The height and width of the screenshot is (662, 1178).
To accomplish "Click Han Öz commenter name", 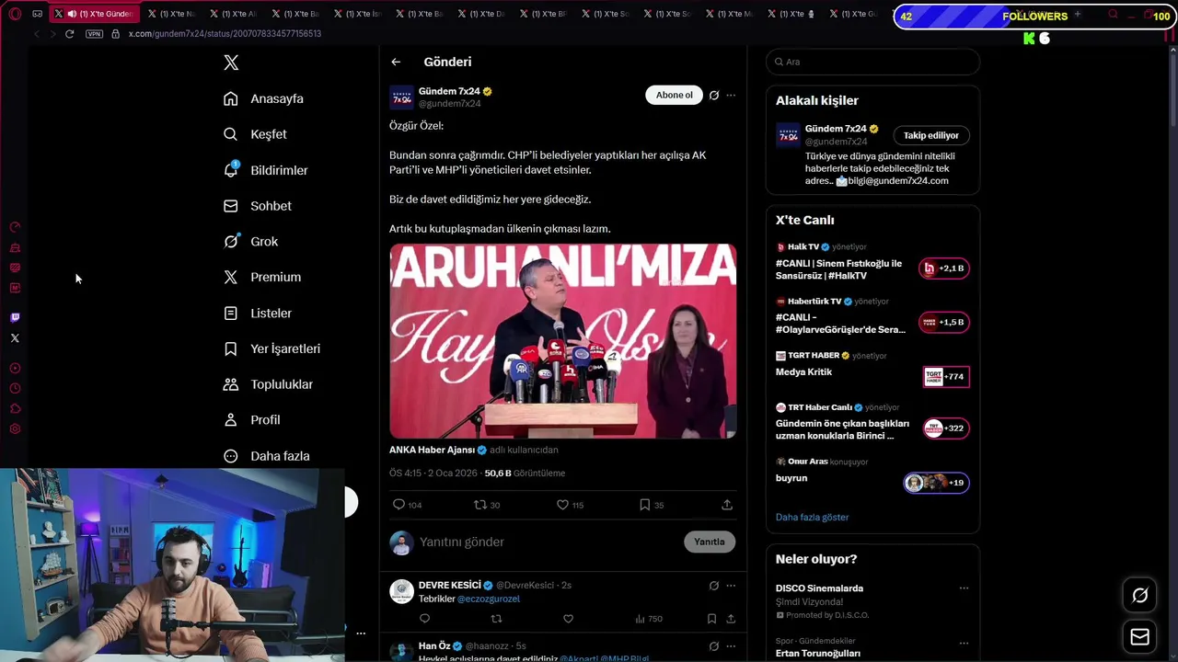I will coord(433,646).
